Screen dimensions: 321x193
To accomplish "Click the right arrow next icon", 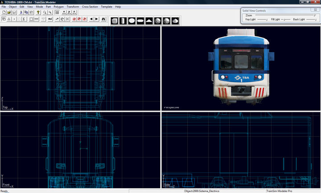I will coord(96,20).
